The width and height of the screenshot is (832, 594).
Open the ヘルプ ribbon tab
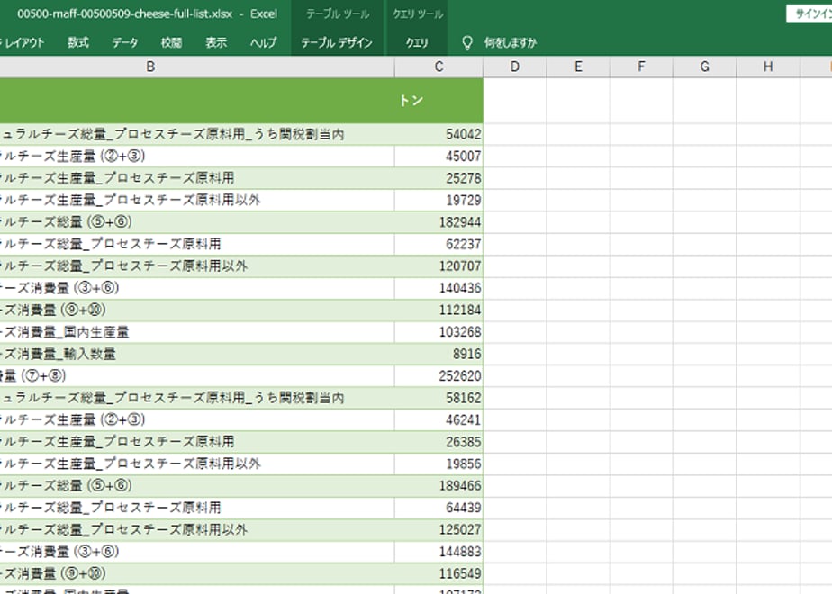pos(264,43)
